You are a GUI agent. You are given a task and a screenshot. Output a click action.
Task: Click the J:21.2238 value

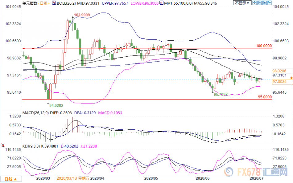[x=89, y=146]
